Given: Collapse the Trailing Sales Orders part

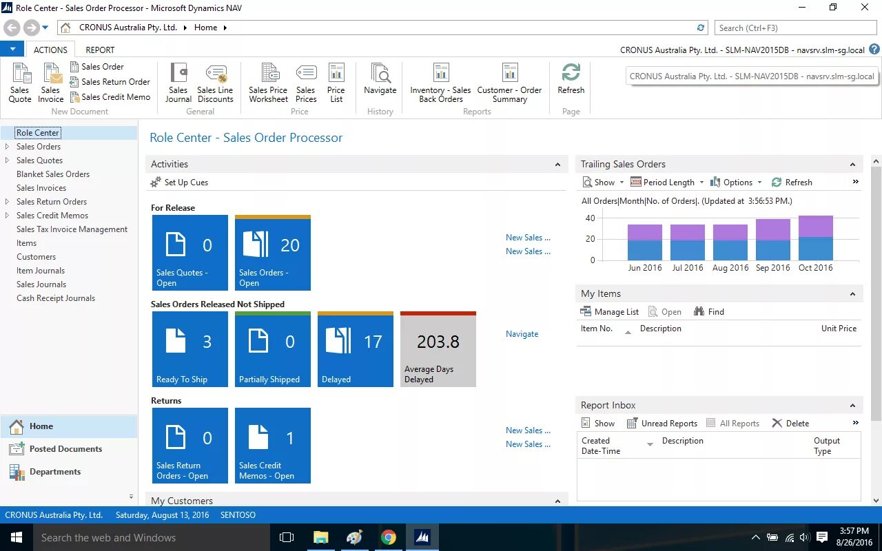Looking at the screenshot, I should pyautogui.click(x=852, y=165).
